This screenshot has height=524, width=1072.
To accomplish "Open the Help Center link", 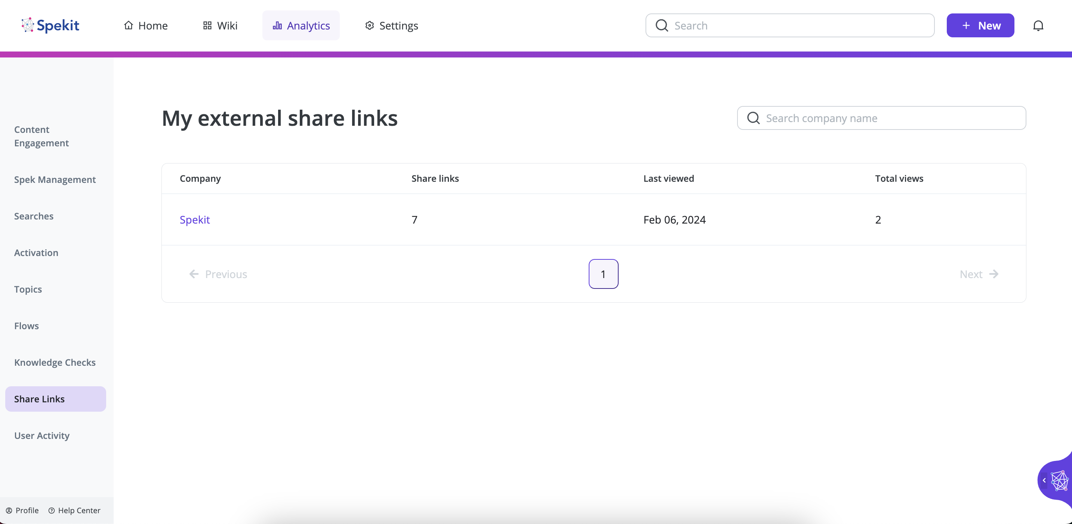I will point(74,510).
